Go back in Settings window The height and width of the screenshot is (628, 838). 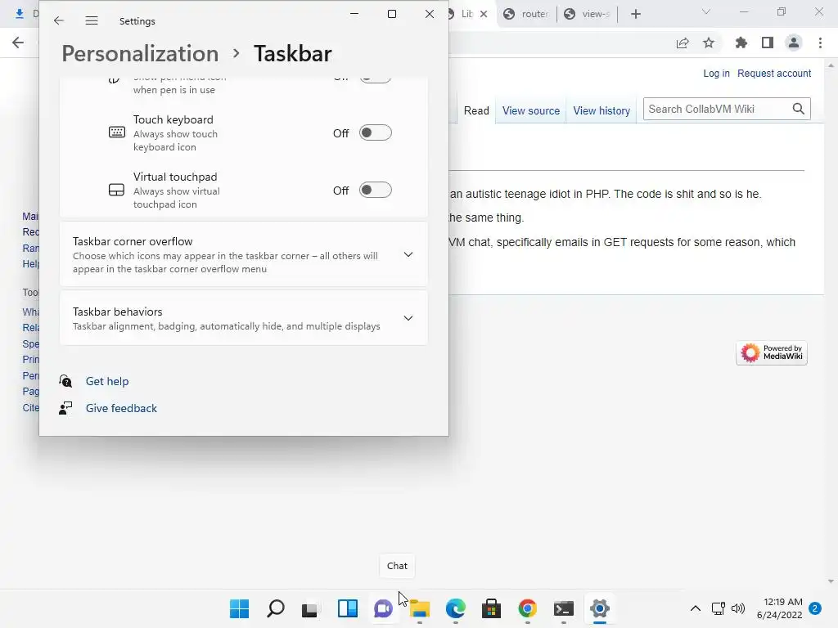pos(59,20)
